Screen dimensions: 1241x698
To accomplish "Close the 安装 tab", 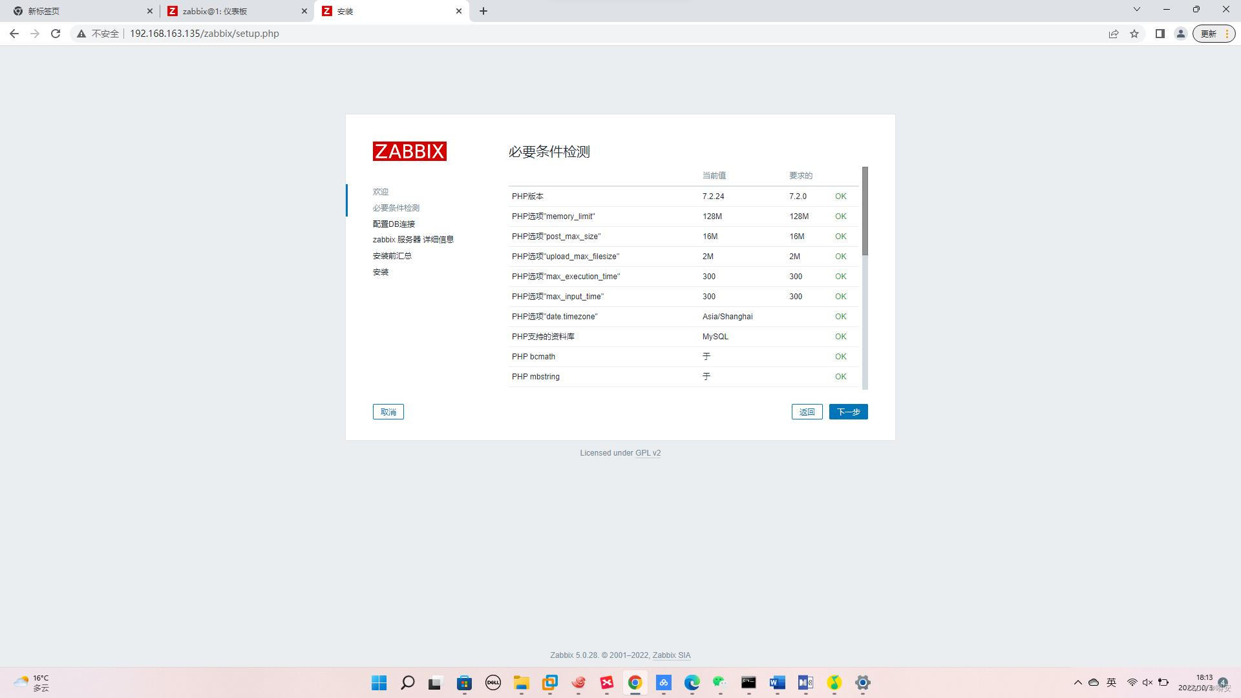I will [459, 11].
